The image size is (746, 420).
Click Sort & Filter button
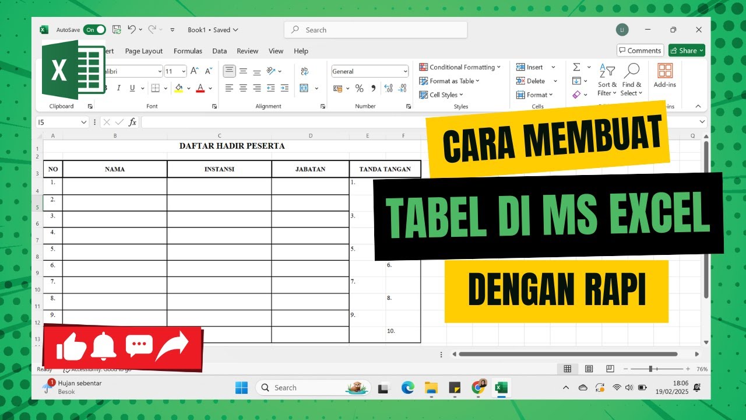pos(607,80)
